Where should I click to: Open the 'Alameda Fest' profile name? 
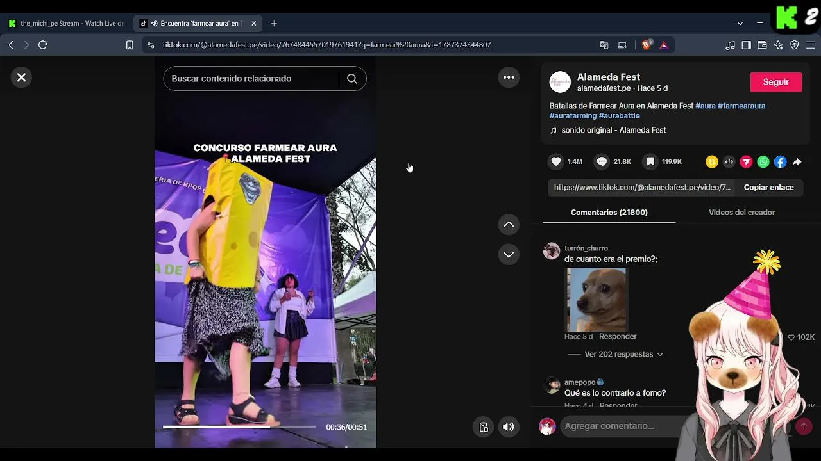tap(609, 77)
